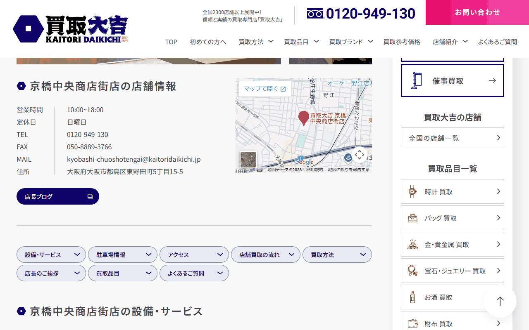This screenshot has height=330, width=529.
Task: Open the 店長ブログ button
Action: [58, 196]
